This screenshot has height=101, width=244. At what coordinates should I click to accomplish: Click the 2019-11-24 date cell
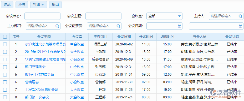(x=124, y=97)
